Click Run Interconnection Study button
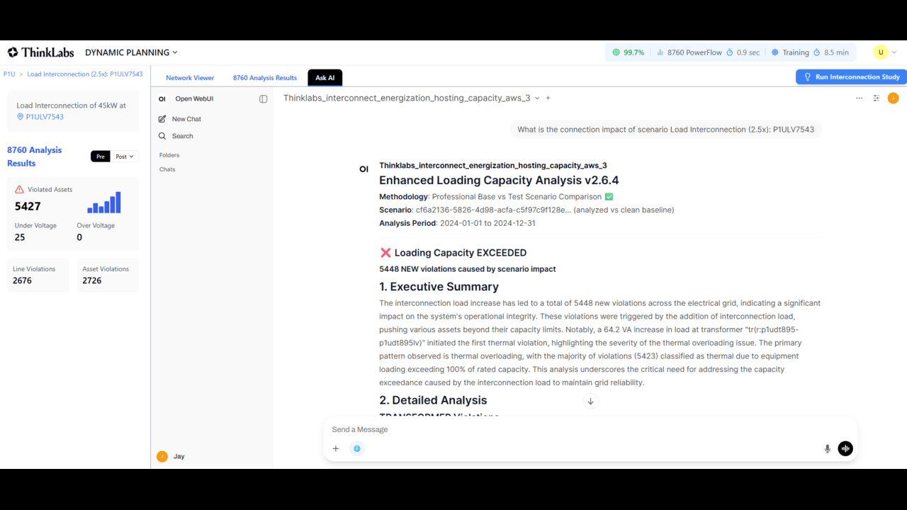The width and height of the screenshot is (907, 510). coord(850,76)
